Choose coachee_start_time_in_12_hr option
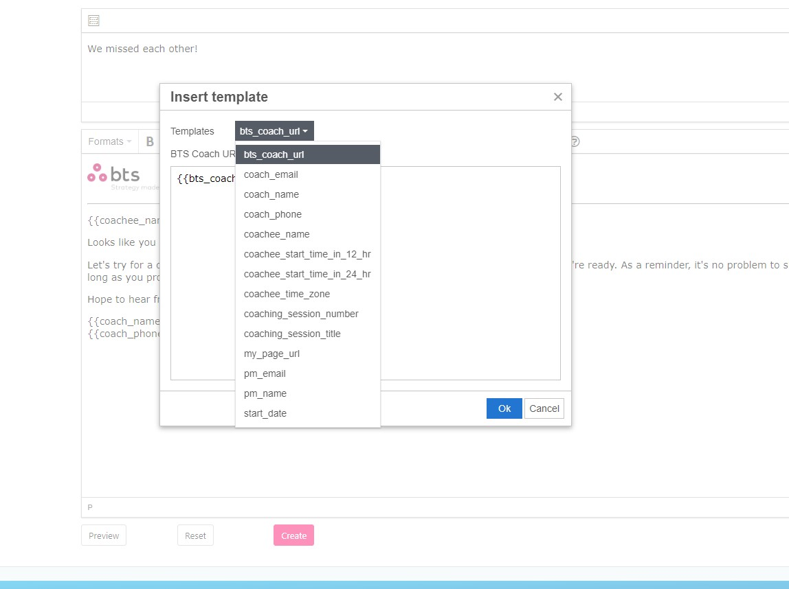Viewport: 789px width, 589px height. (x=307, y=254)
